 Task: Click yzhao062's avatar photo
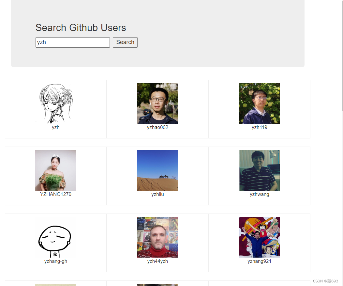click(x=157, y=103)
